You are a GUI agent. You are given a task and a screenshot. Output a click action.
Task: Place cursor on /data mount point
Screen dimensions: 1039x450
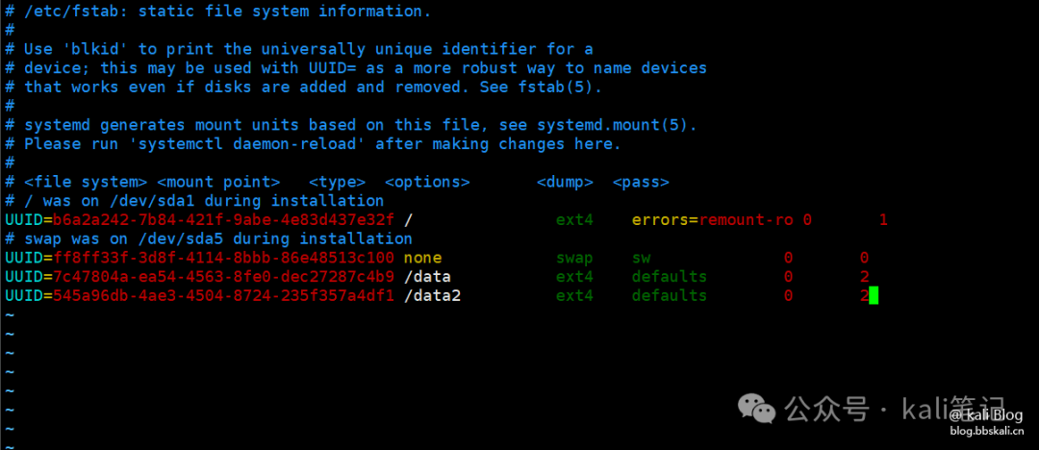pos(427,276)
